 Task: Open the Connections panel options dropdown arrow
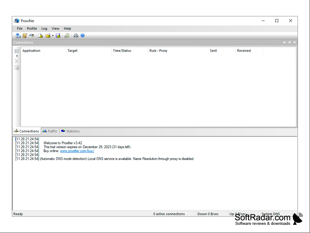284,42
